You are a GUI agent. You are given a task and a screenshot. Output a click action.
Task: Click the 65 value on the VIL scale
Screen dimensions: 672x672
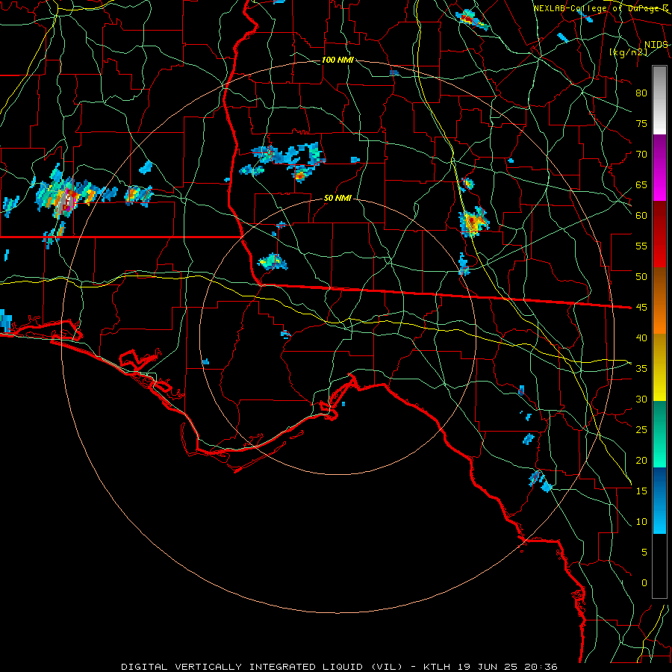tap(641, 185)
